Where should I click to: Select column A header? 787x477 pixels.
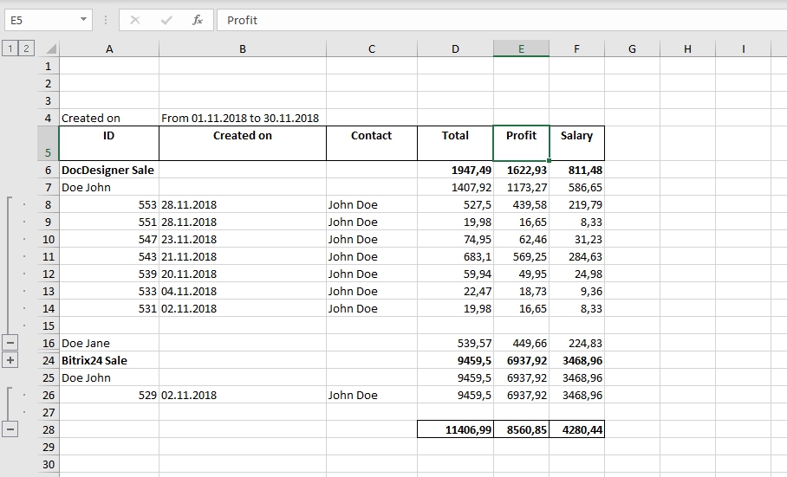[x=109, y=49]
